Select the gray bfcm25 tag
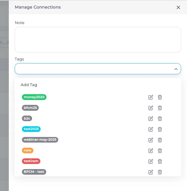 pos(30,108)
